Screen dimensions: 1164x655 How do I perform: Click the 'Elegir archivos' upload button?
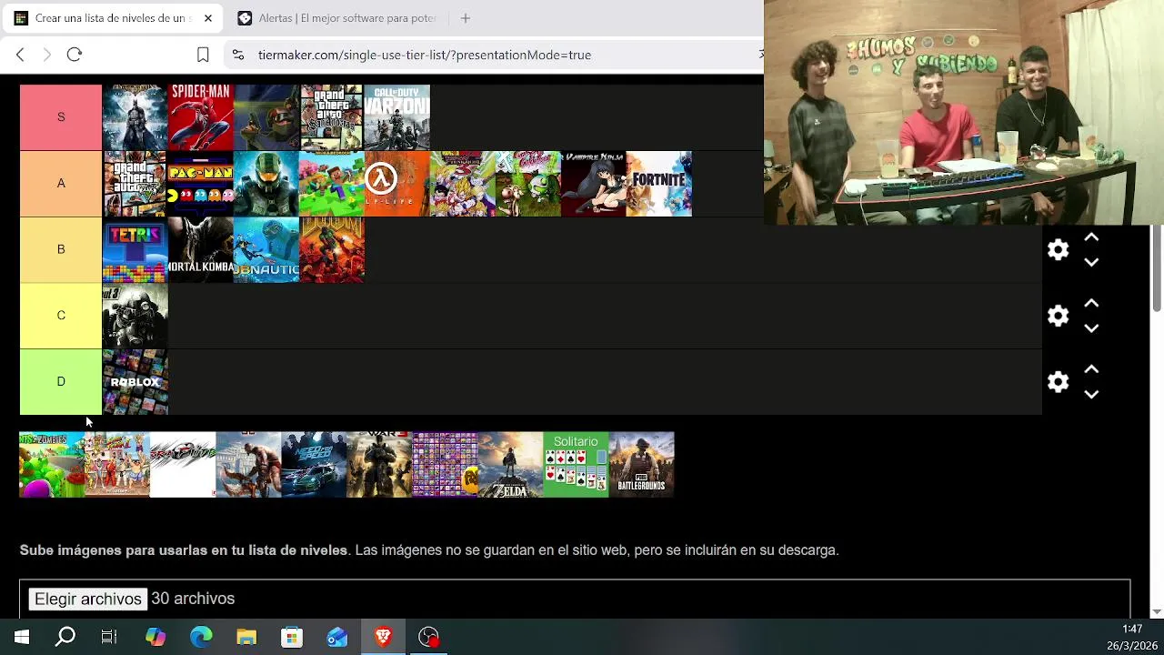pos(88,599)
